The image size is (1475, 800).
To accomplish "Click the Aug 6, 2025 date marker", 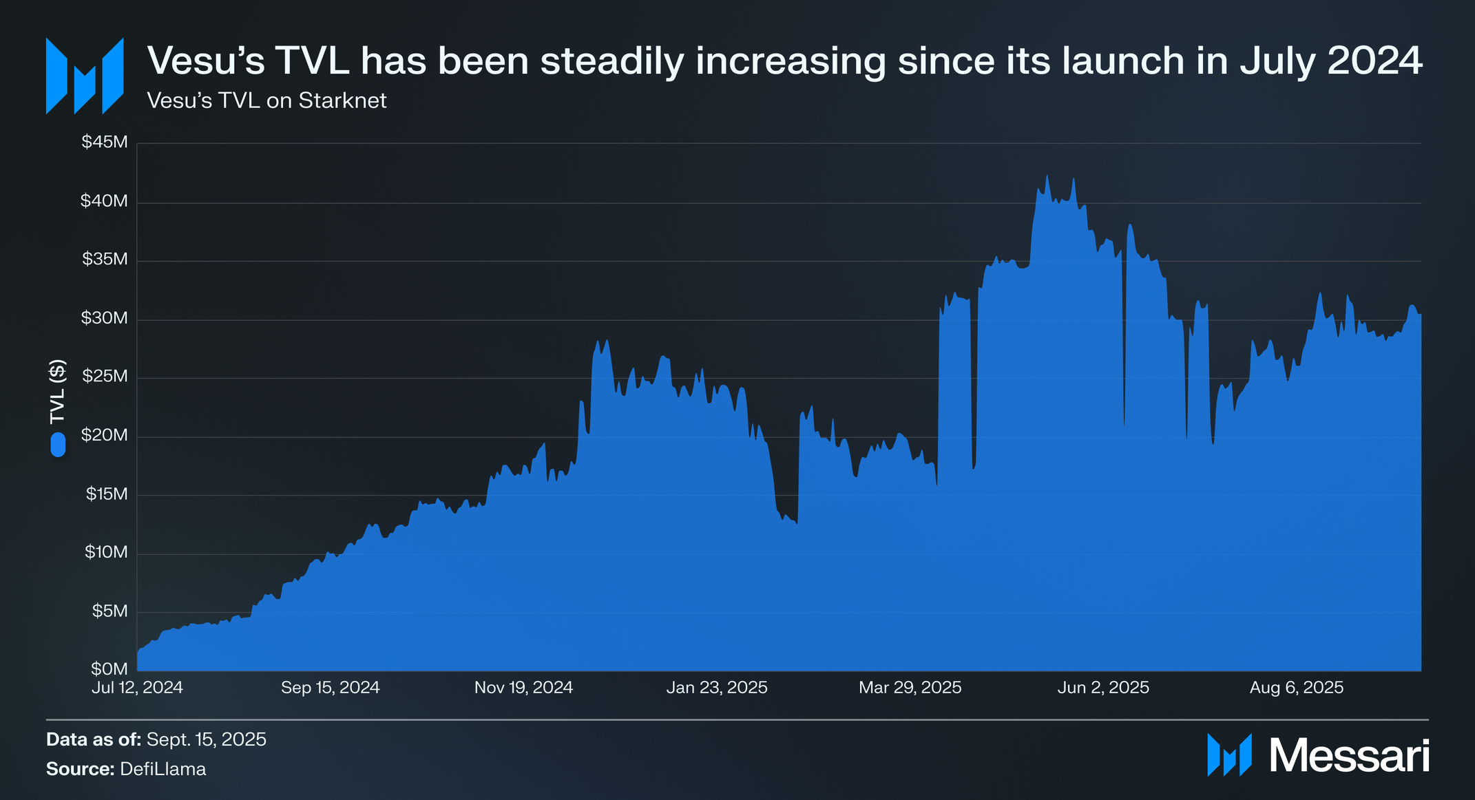I will pos(1297,687).
